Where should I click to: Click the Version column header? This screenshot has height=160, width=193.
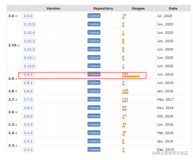click(x=53, y=8)
